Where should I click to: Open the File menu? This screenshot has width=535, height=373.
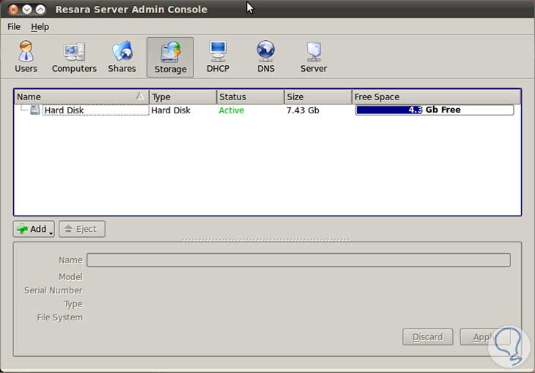click(x=14, y=26)
